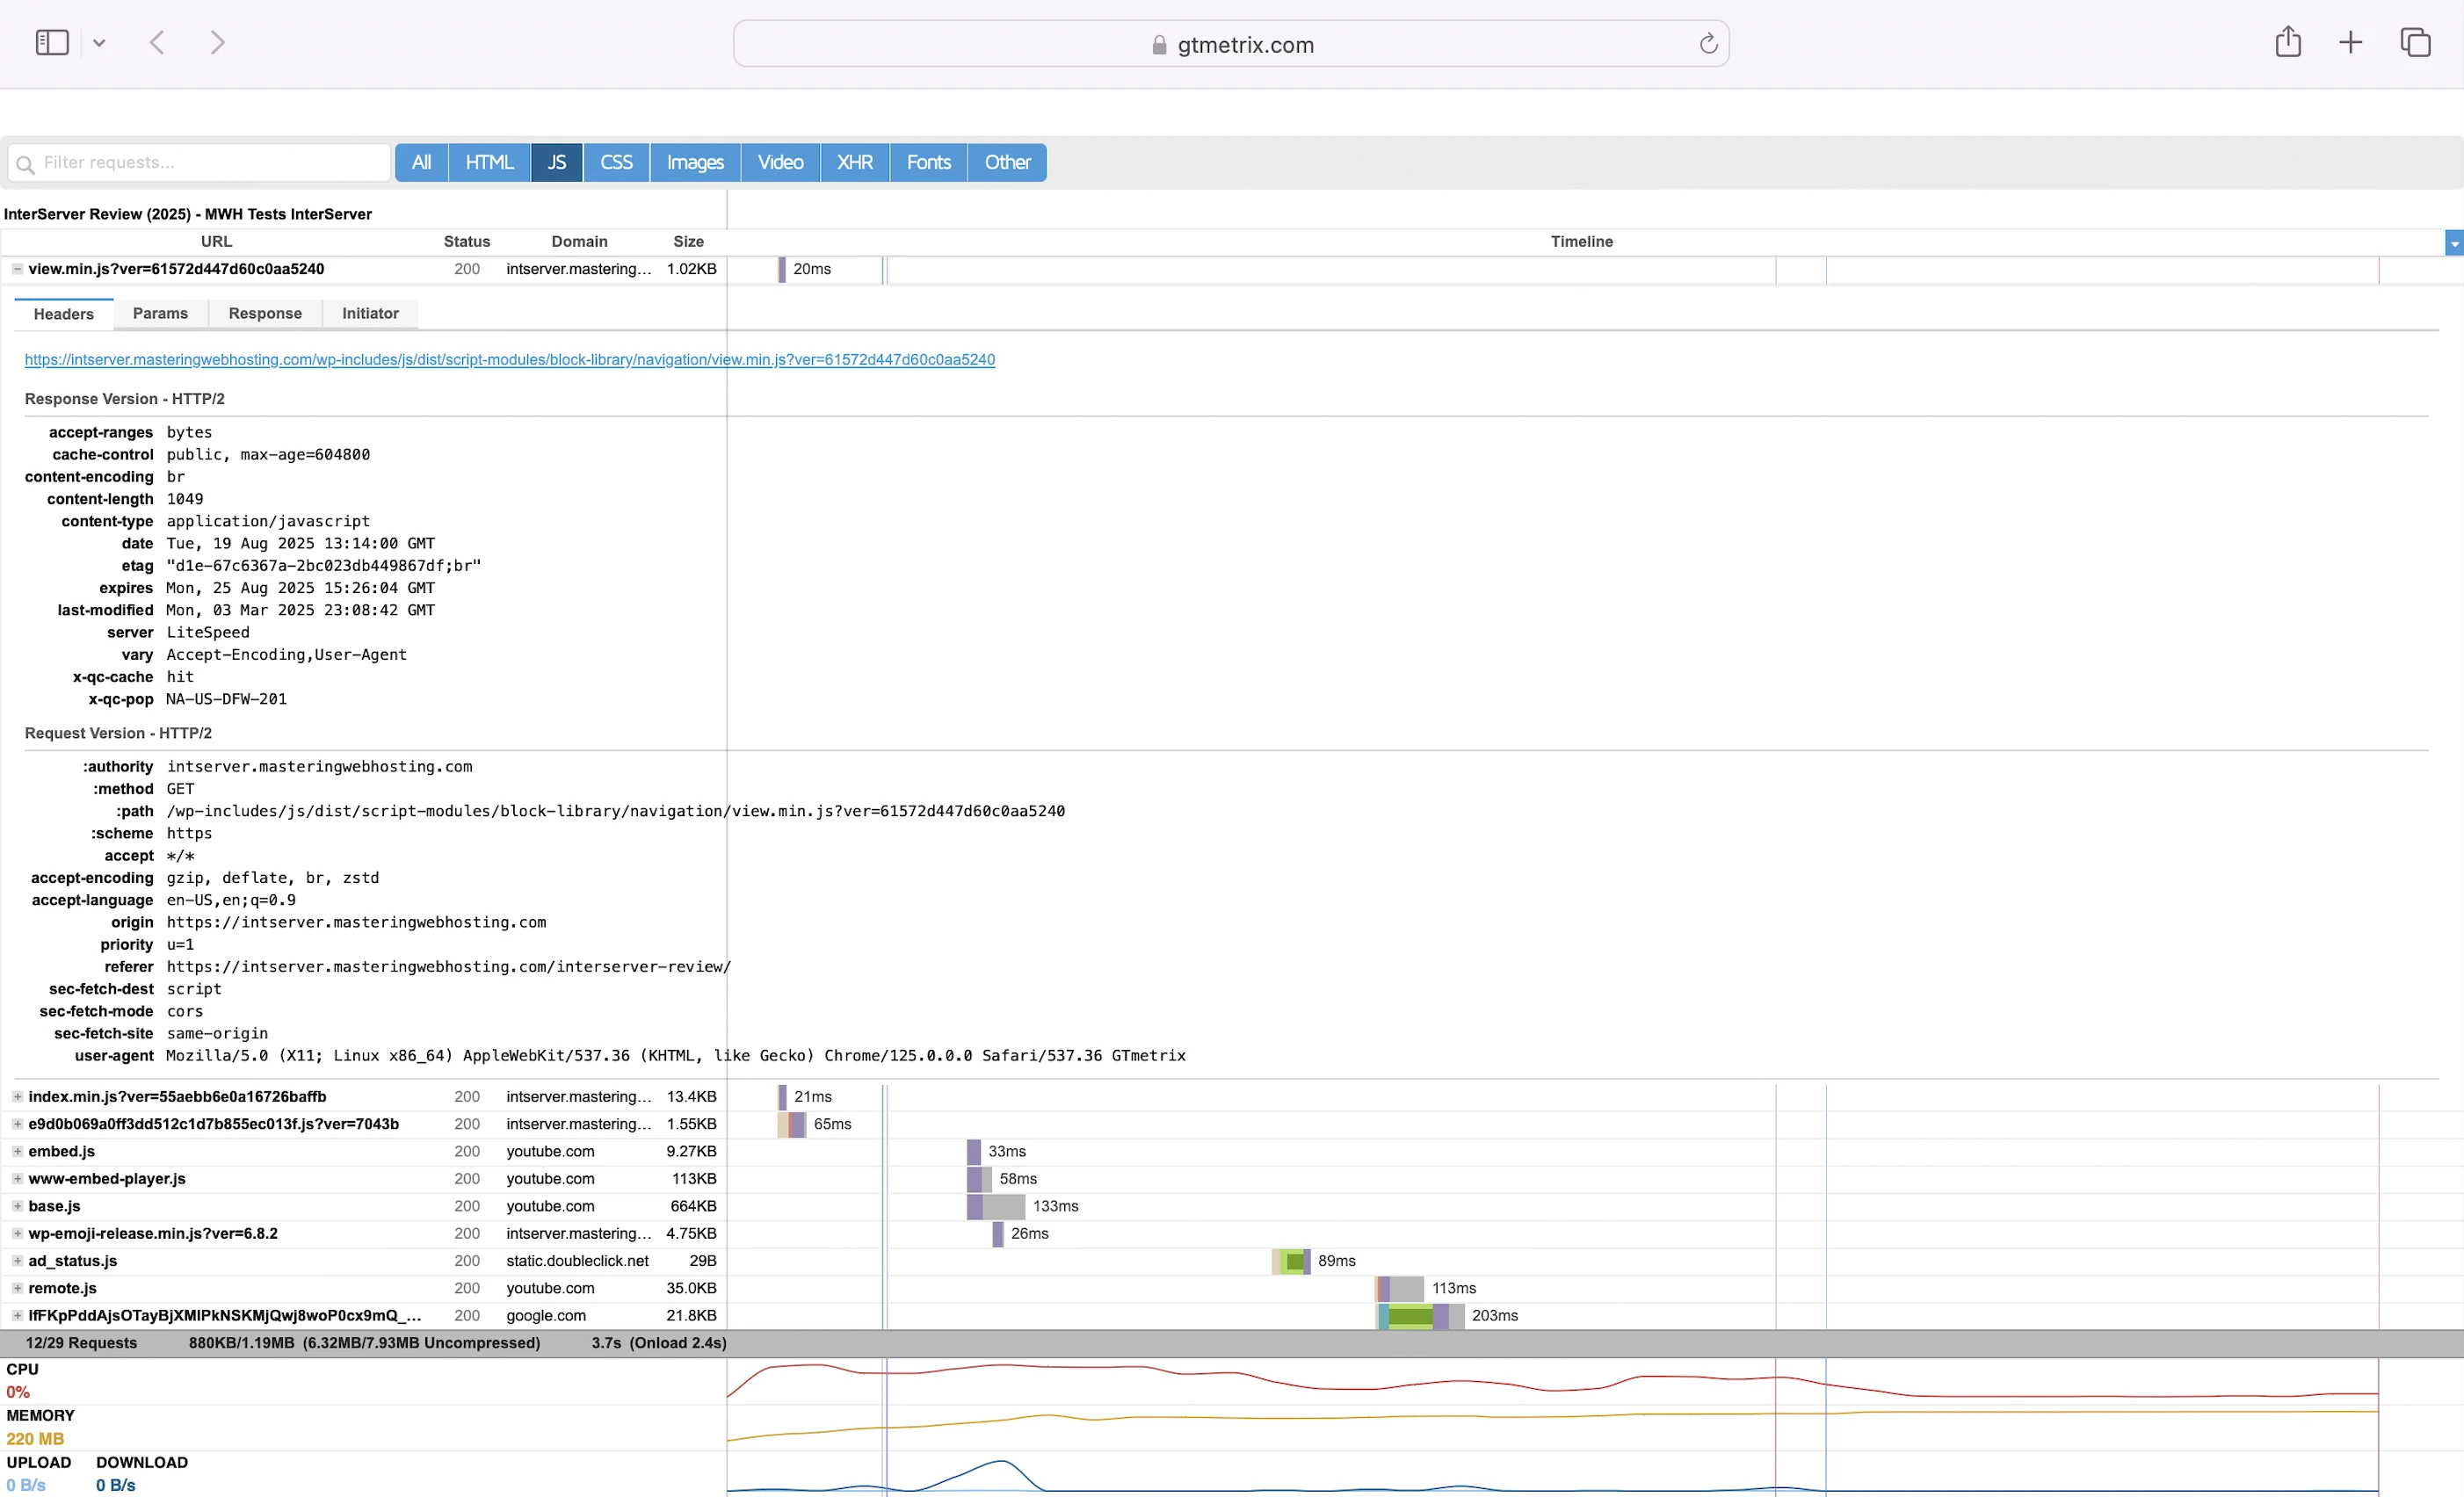The image size is (2464, 1497).
Task: Click the search magnifier in the filter box
Action: pos(26,164)
